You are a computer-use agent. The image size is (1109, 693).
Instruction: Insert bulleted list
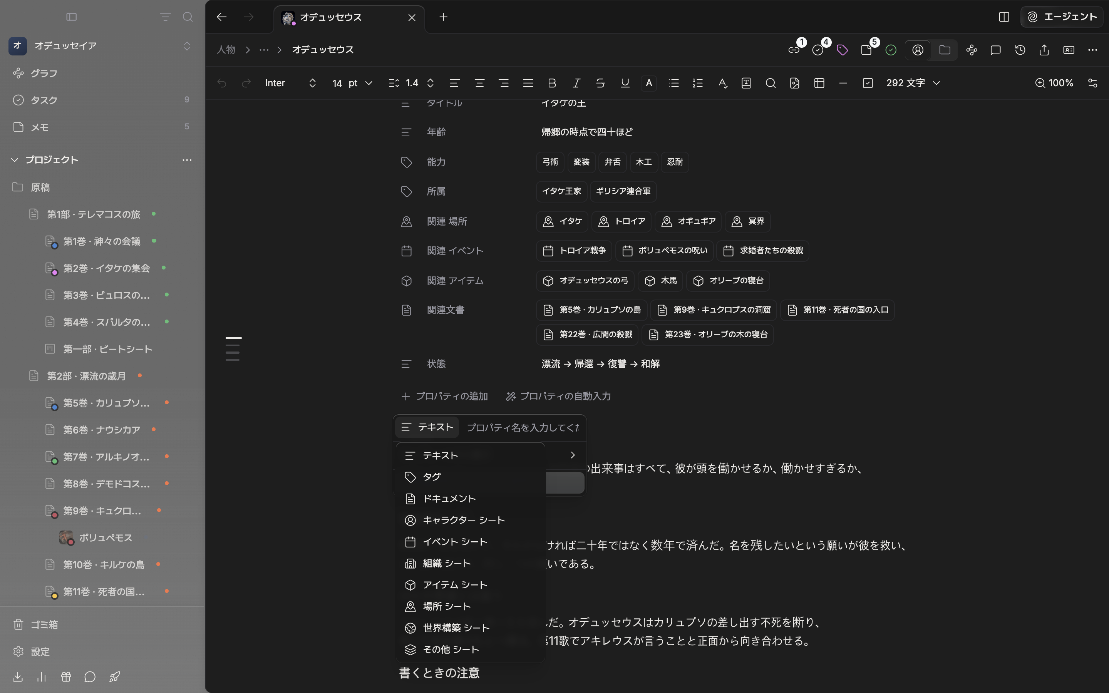click(x=673, y=83)
